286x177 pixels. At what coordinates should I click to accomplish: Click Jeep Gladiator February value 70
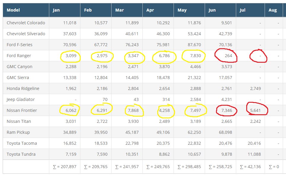105,99
